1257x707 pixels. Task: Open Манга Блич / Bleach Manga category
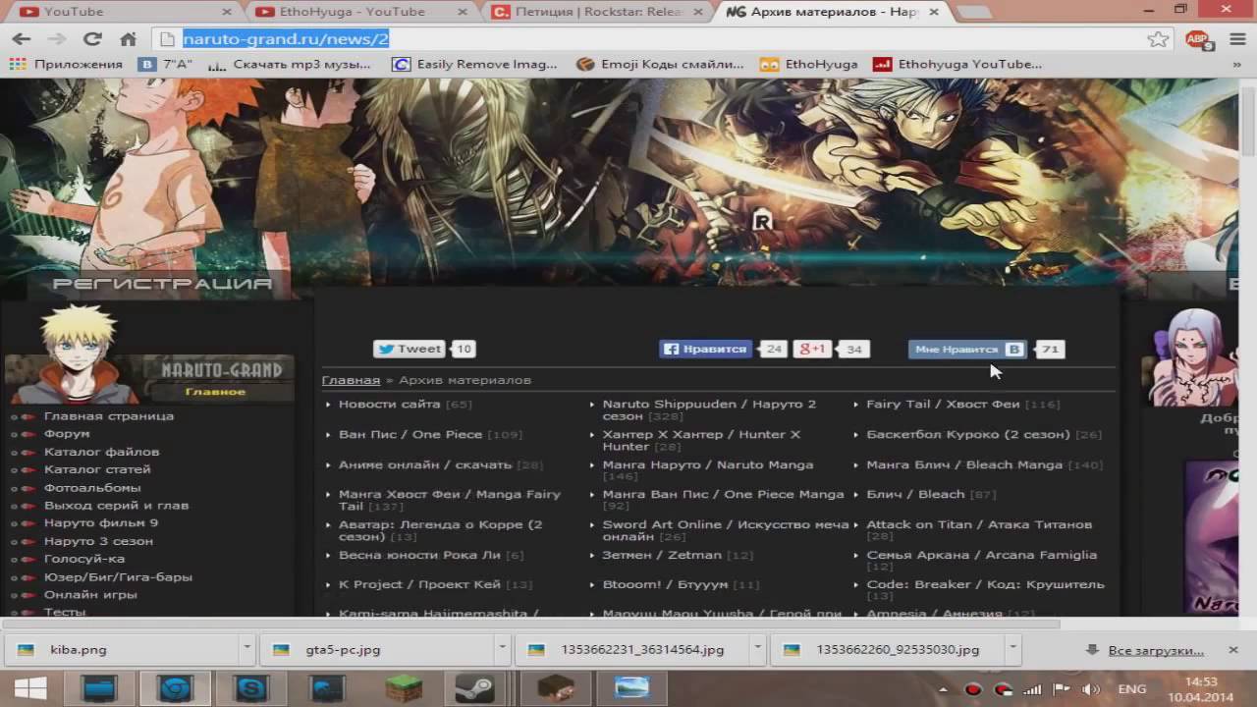point(964,464)
